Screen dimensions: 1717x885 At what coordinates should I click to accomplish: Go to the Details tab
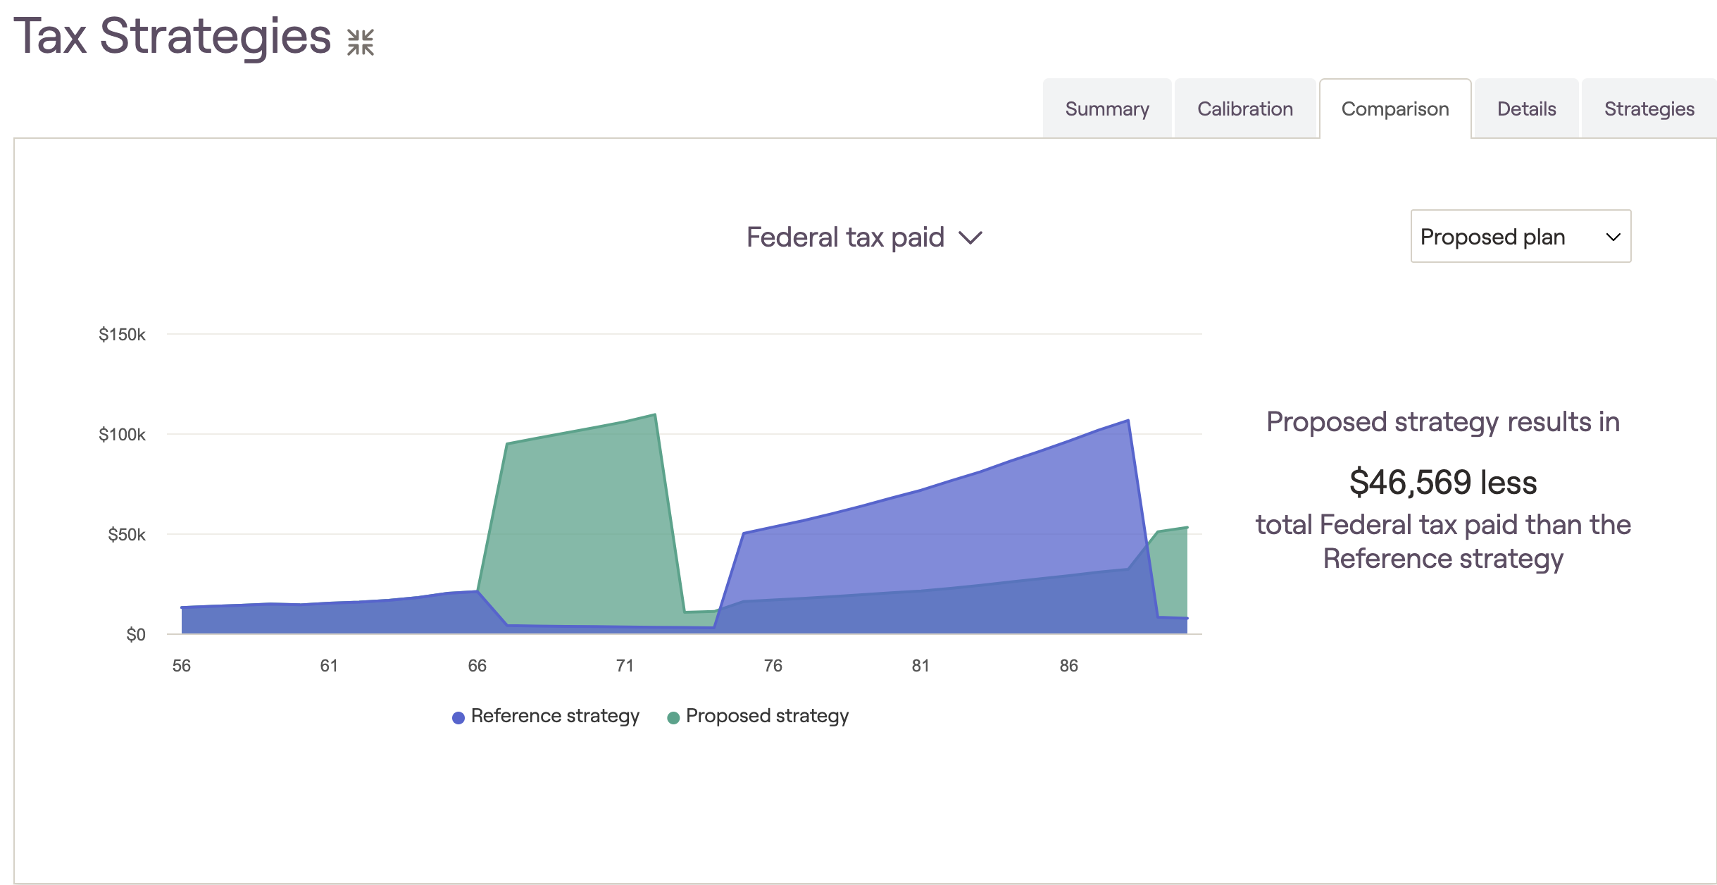point(1526,109)
